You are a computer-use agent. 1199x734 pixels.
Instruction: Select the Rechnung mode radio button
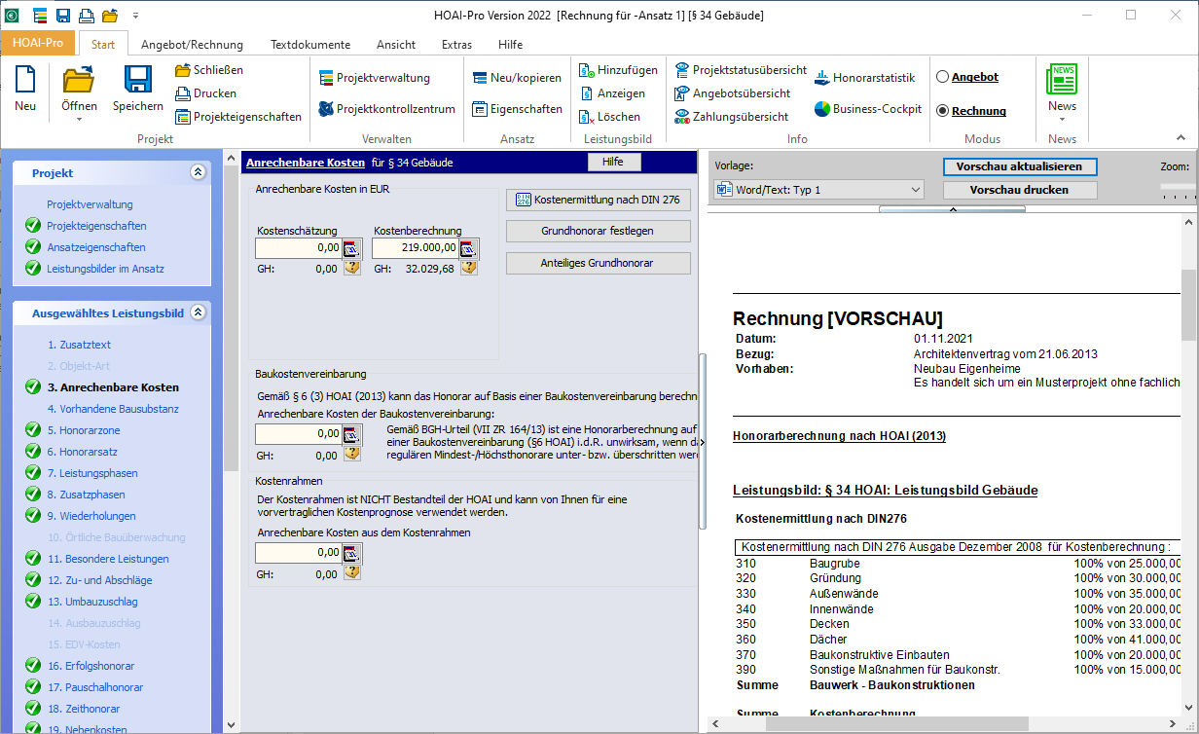click(x=942, y=111)
